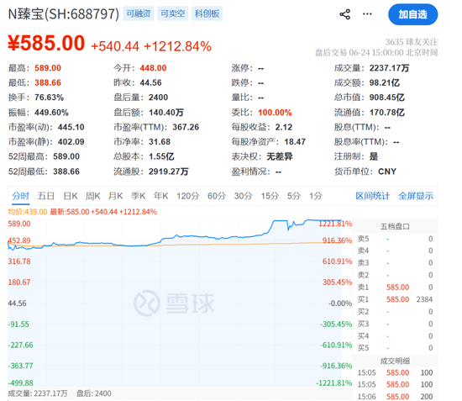Click the 流通股 value 2919.27万
462x401 pixels.
click(x=169, y=171)
